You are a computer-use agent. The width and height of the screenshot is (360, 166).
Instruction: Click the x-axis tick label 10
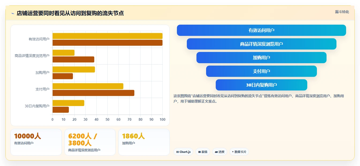pyautogui.click(x=63, y=119)
